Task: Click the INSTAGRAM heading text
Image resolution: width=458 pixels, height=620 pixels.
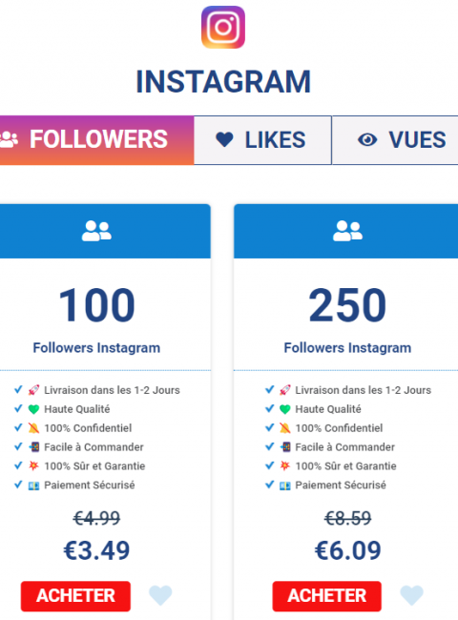Action: 223,82
